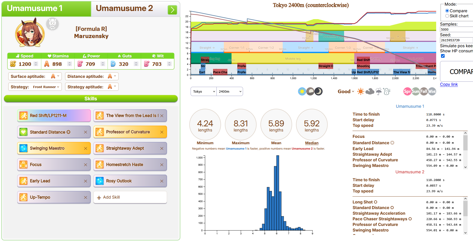
Task: Open Distance aptitude dropdown
Action: [x=92, y=76]
